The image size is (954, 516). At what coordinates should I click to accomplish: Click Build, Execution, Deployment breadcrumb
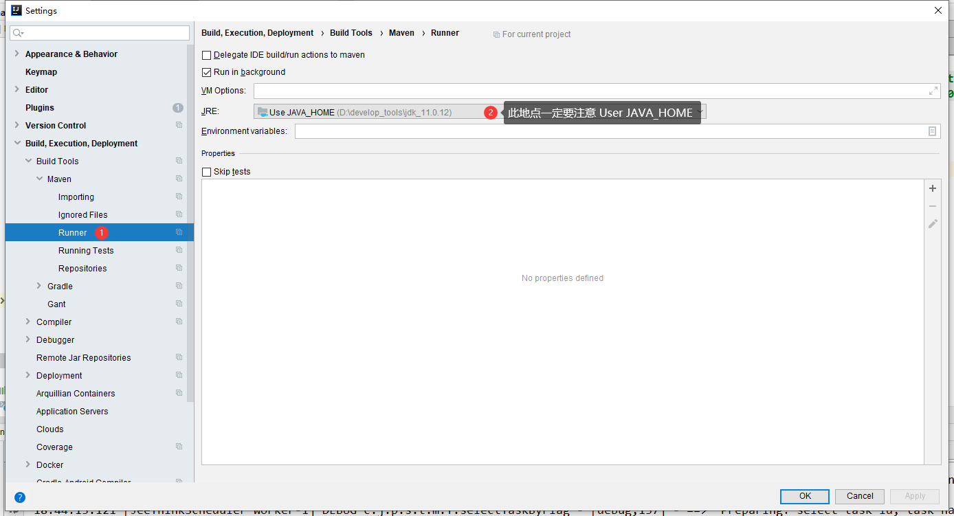point(258,33)
